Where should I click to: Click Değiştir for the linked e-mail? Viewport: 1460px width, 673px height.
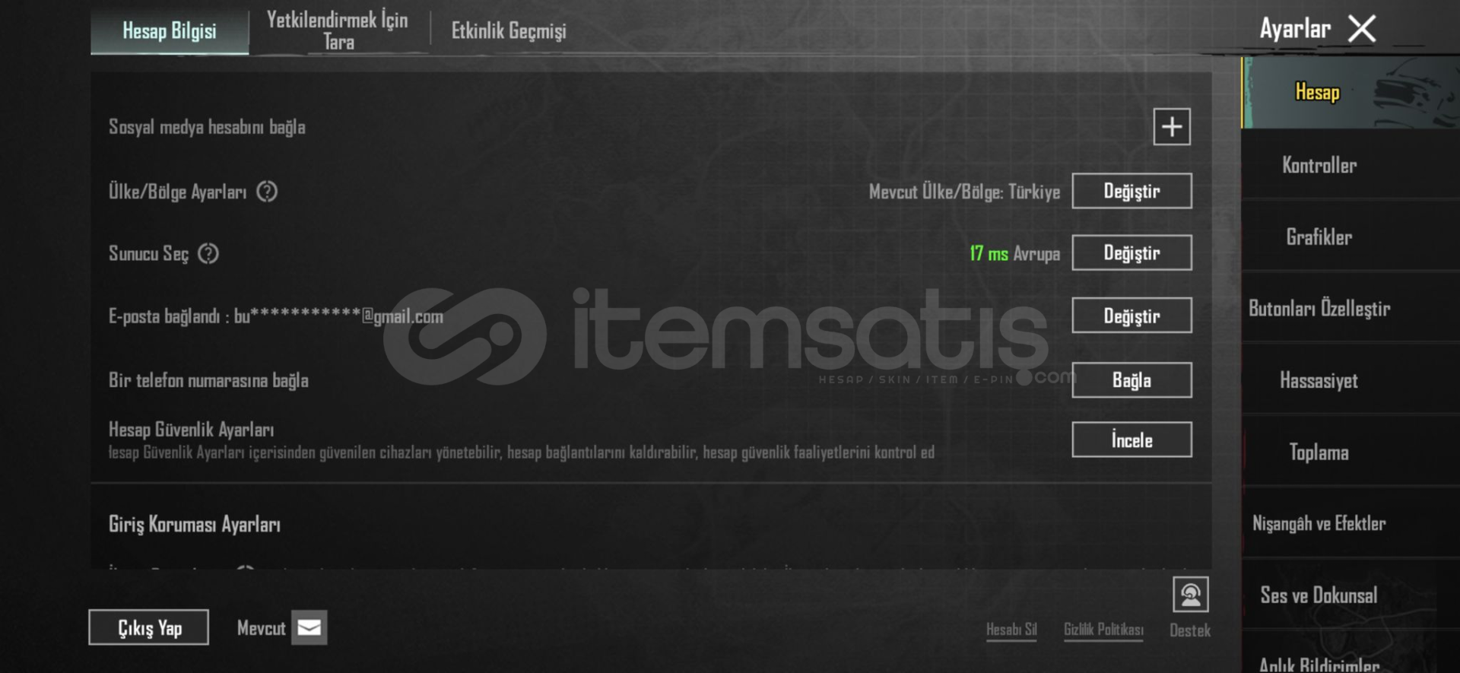tap(1131, 316)
